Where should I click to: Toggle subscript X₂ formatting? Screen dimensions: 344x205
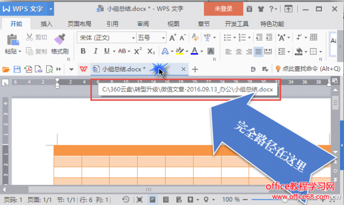151,51
